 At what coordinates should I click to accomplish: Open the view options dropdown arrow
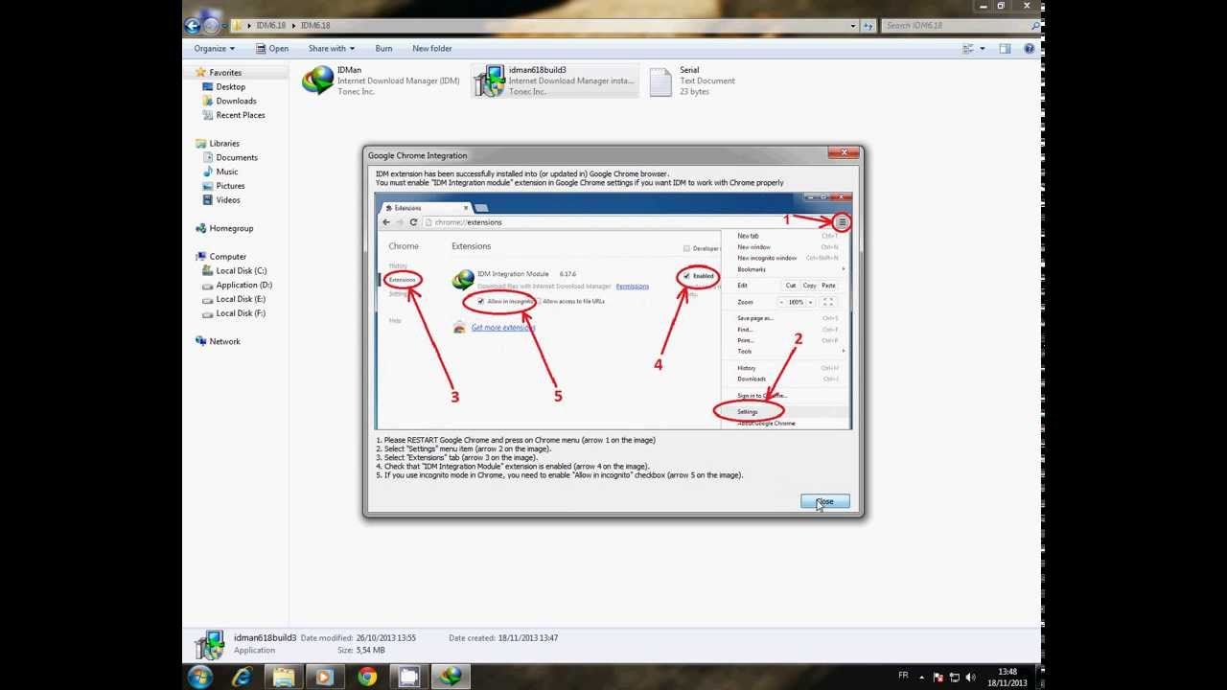[x=981, y=48]
